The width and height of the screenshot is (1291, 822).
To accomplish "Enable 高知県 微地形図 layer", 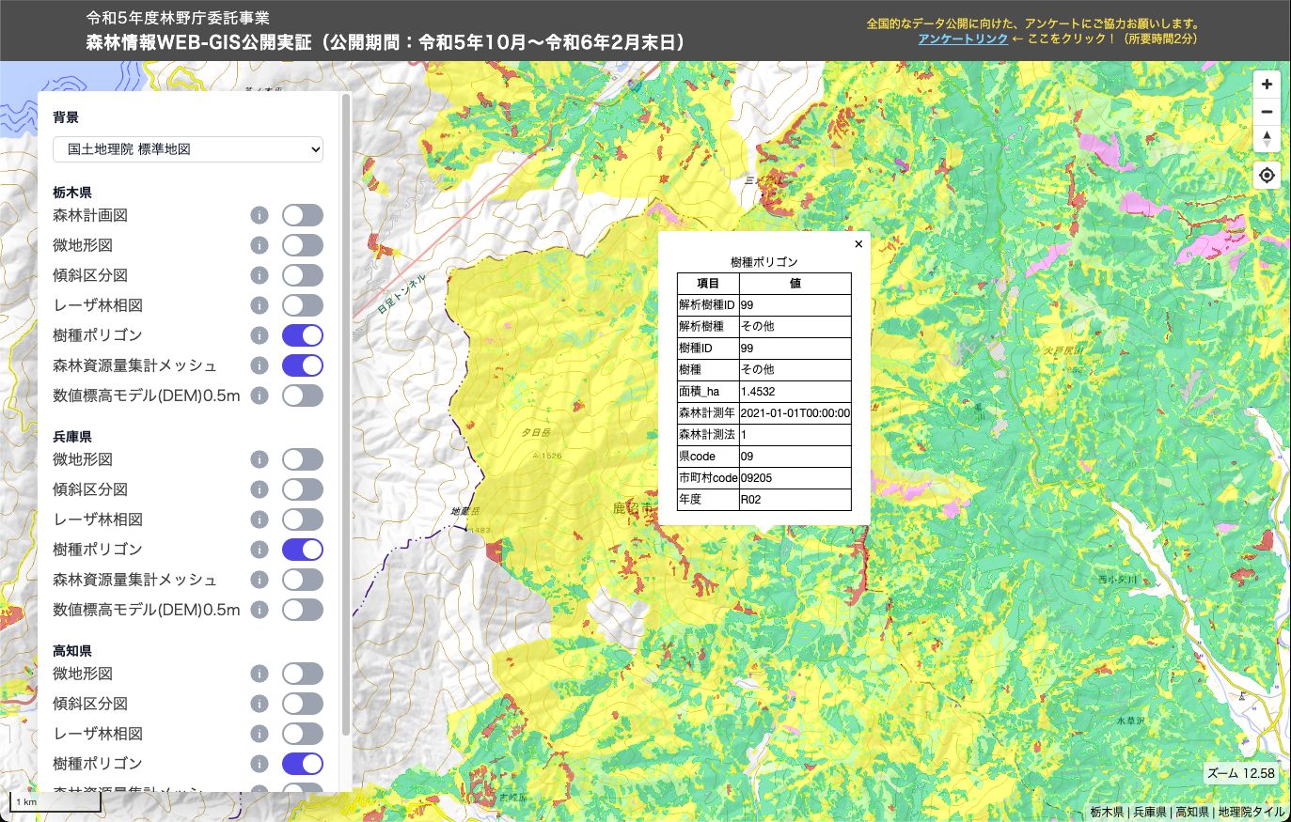I will 303,674.
